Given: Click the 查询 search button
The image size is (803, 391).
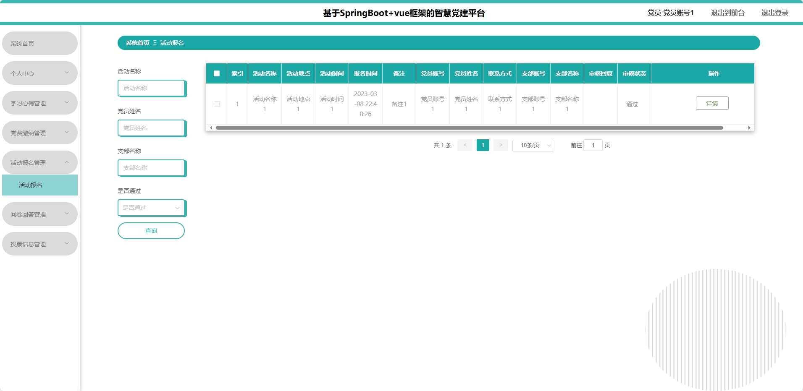Looking at the screenshot, I should click(151, 231).
